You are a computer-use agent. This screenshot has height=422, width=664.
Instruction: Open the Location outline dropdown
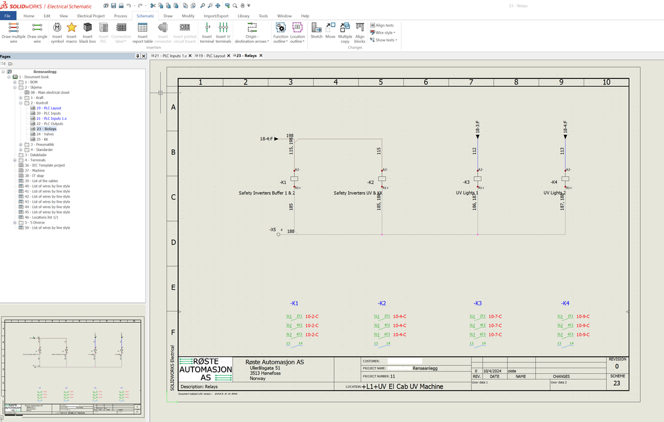coord(297,39)
